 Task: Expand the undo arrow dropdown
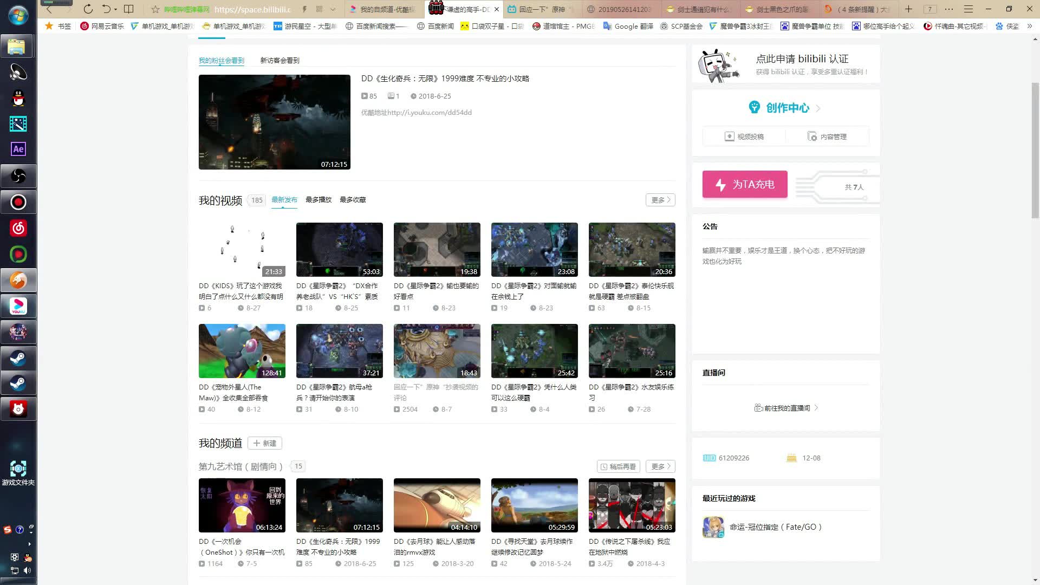click(x=115, y=9)
